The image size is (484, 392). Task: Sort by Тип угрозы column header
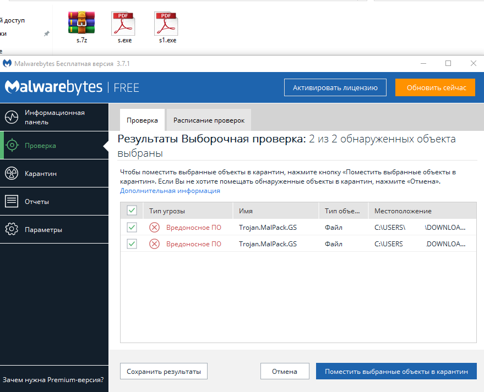188,211
